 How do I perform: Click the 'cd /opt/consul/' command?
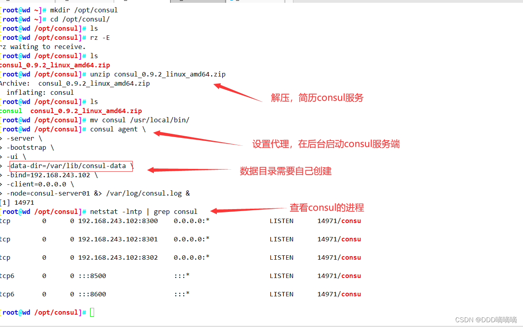[x=80, y=19]
